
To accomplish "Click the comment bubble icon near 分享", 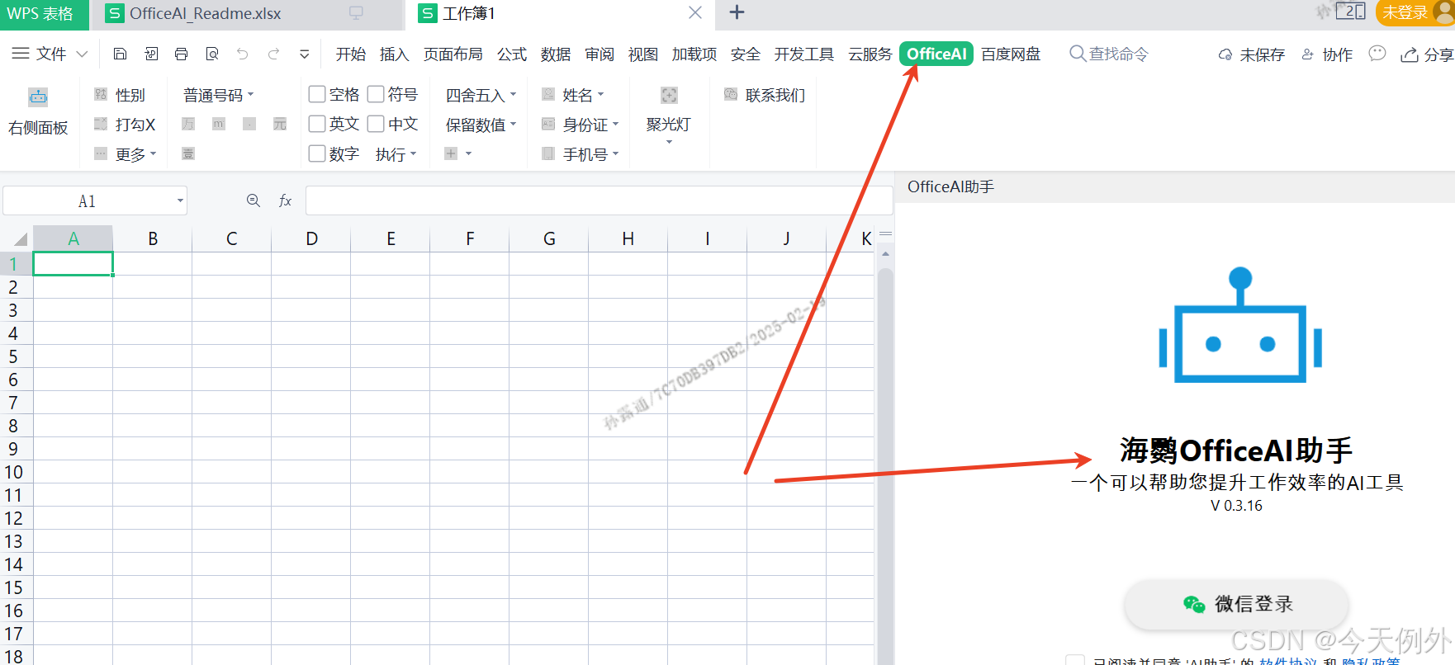I will 1377,54.
